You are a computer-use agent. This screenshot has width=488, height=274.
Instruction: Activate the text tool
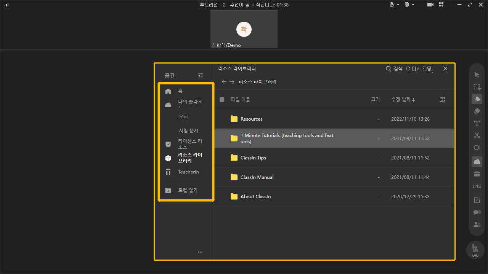[x=477, y=123]
